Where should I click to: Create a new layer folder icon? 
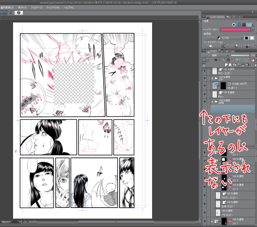click(235, 65)
